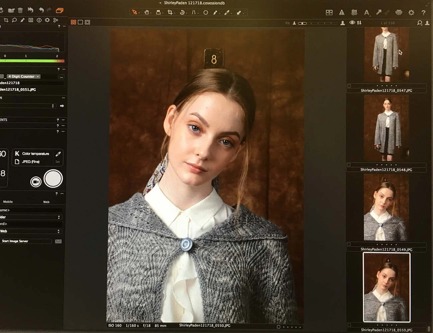Tick the color tag box for 0547.JPG
The height and width of the screenshot is (333, 433).
349,86
